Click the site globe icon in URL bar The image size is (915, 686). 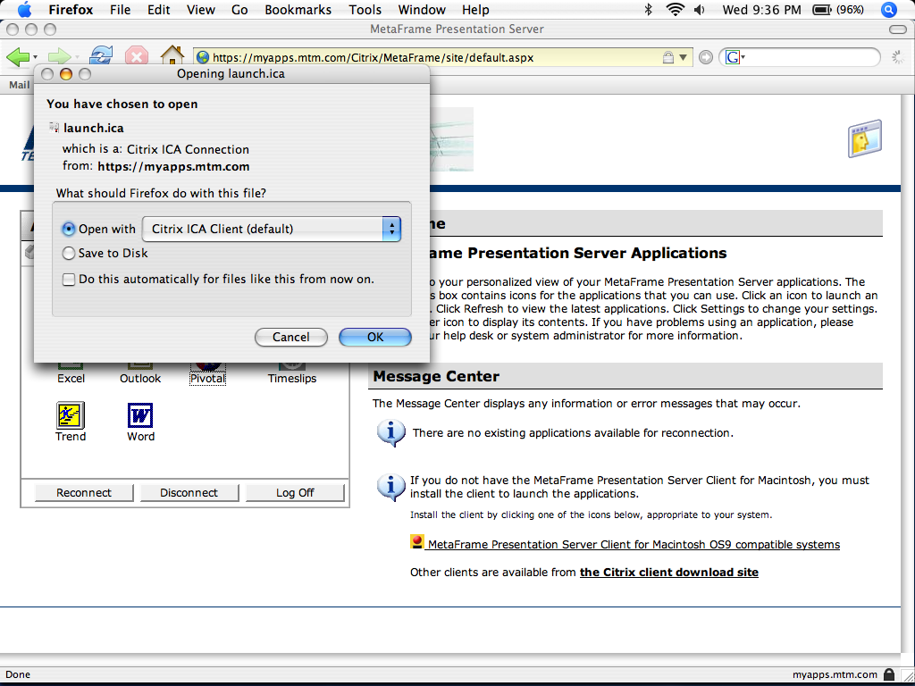203,57
